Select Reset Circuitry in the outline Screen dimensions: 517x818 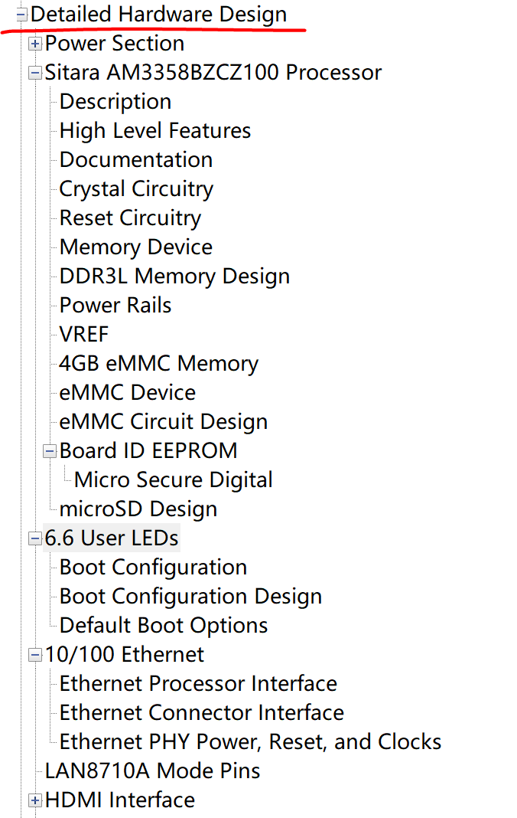click(130, 218)
